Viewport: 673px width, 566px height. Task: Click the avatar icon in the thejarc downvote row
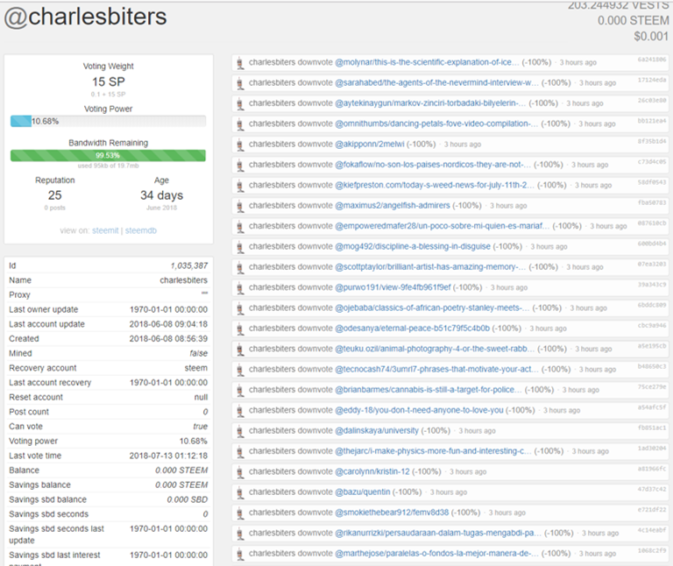[x=240, y=451]
